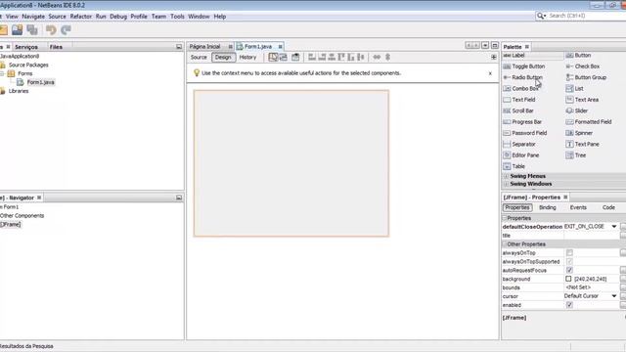The image size is (626, 352).
Task: Select the Table palette component
Action: pyautogui.click(x=514, y=166)
